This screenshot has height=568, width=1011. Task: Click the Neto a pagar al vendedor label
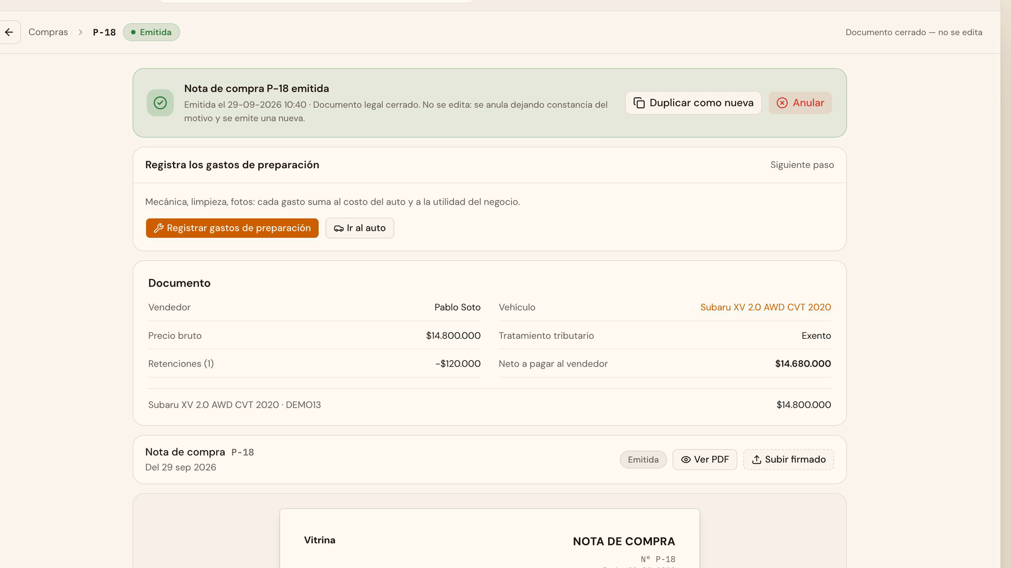pos(553,364)
